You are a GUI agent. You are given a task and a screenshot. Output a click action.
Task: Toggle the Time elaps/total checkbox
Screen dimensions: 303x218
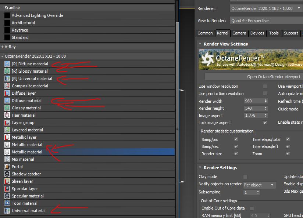point(288,139)
